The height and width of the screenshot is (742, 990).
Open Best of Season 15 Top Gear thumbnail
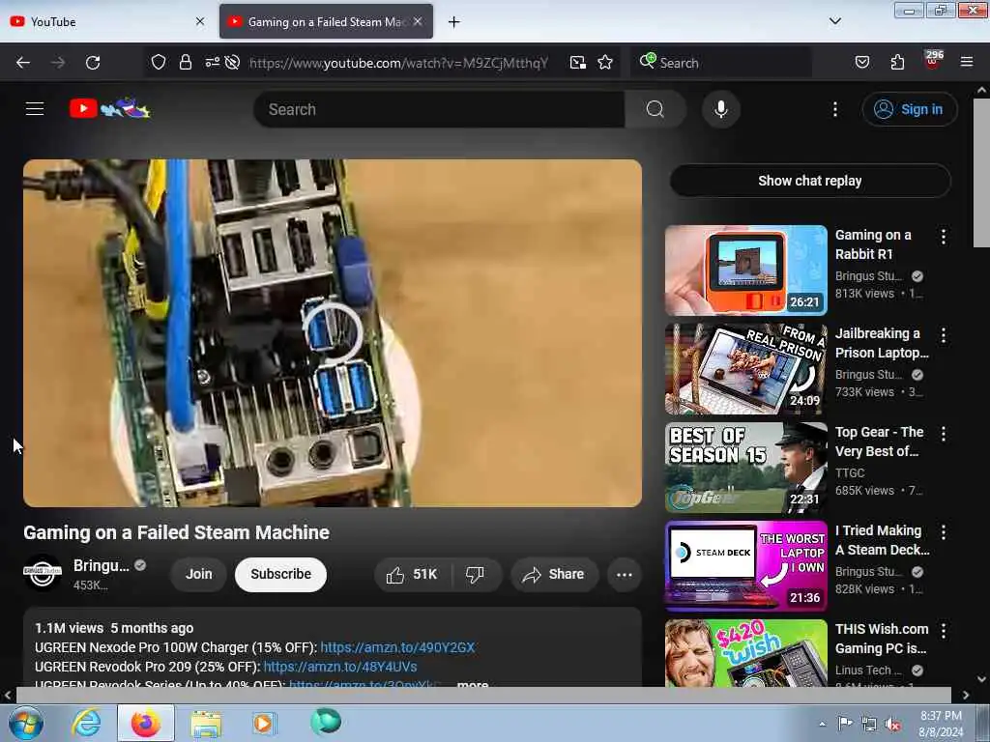(x=745, y=467)
